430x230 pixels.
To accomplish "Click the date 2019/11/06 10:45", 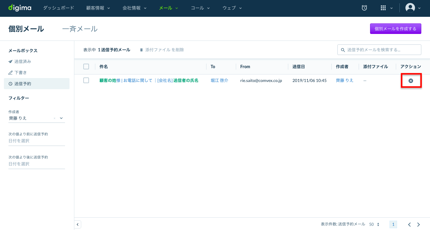I will 310,80.
